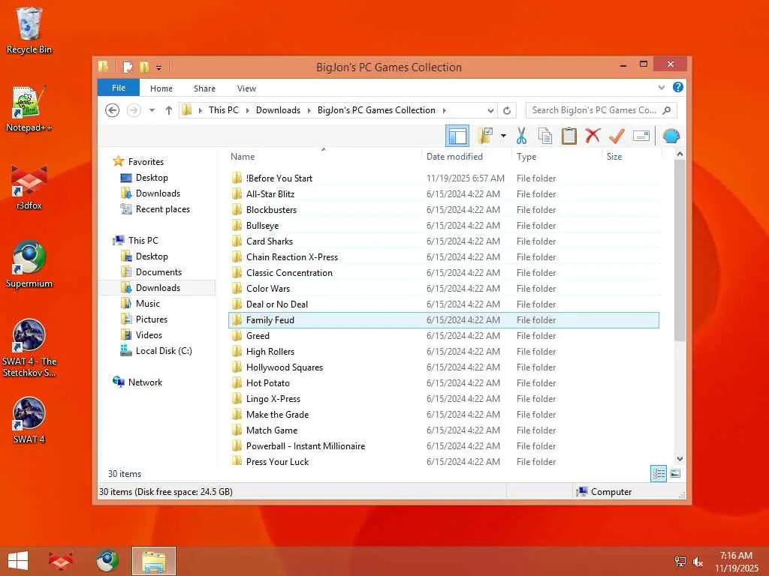769x576 pixels.
Task: Select Music under This PC
Action: click(x=148, y=304)
